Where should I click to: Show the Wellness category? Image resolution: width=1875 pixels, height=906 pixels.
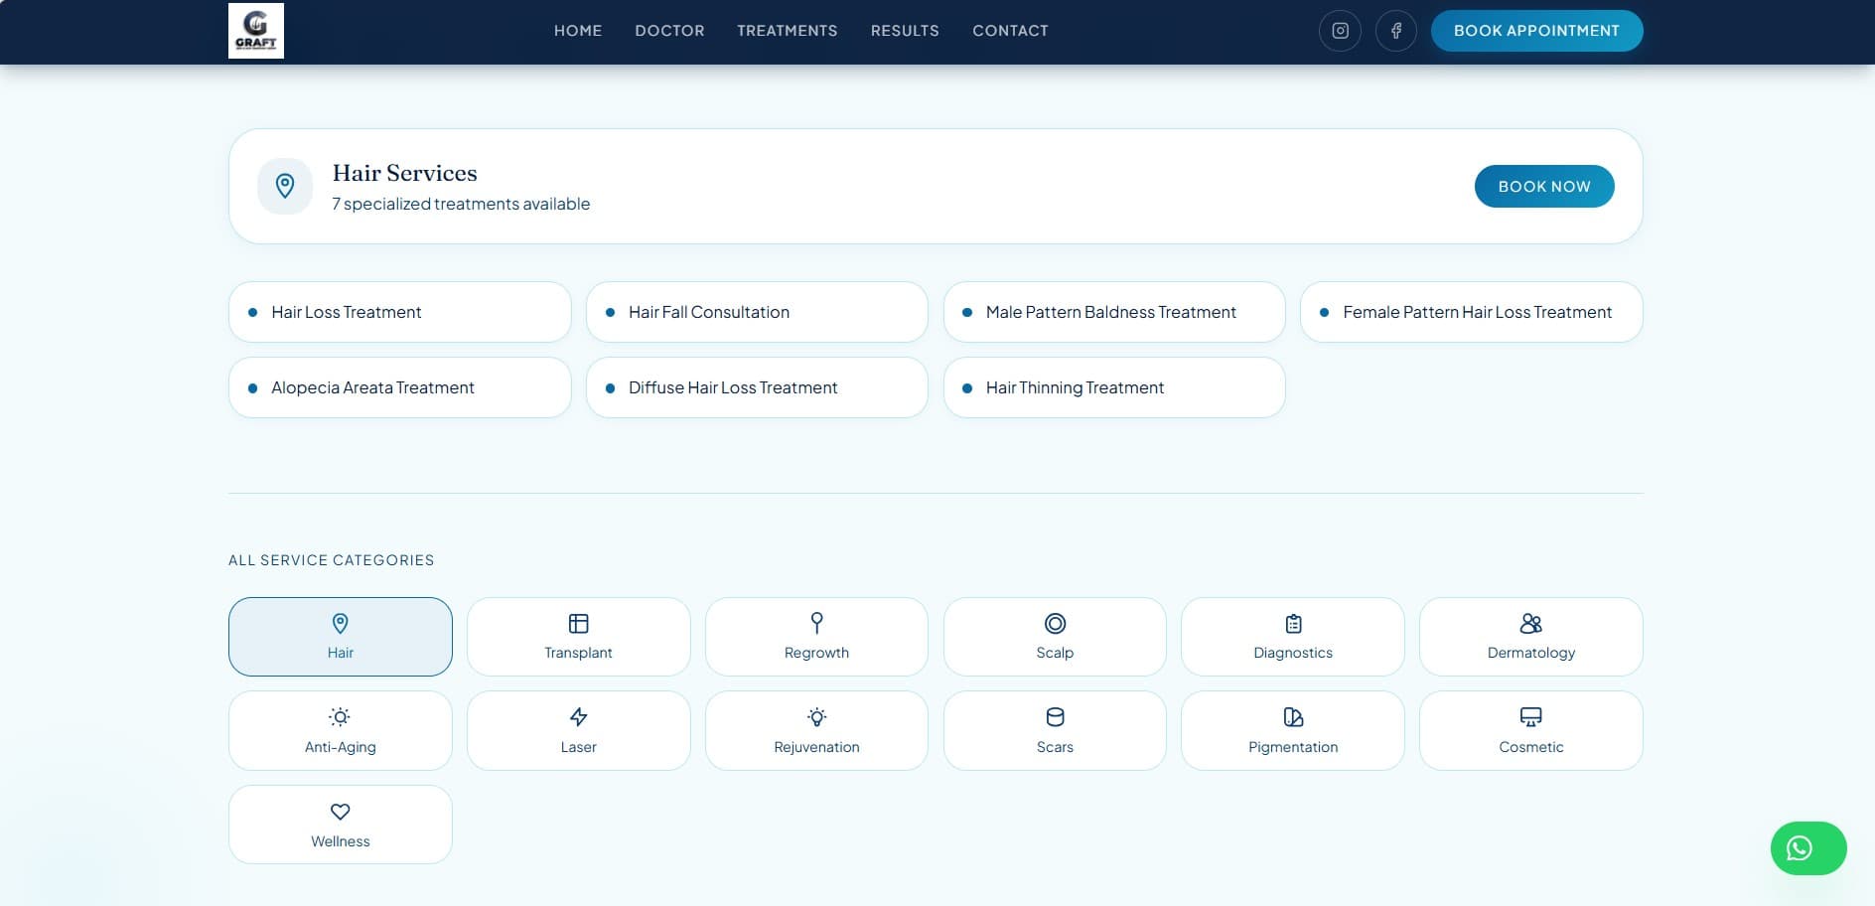(x=341, y=825)
